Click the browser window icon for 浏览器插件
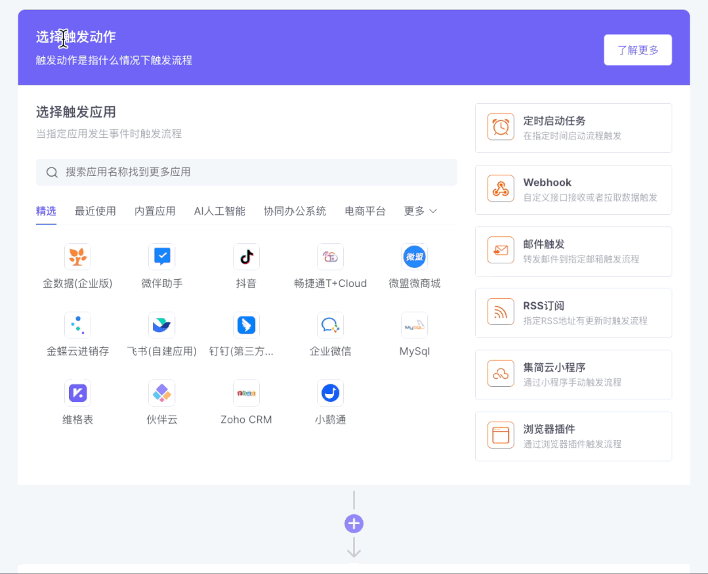 (501, 435)
